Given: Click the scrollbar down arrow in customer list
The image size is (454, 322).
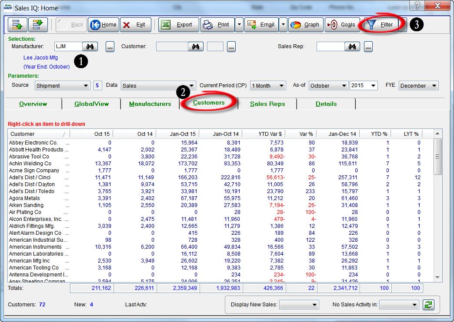Looking at the screenshot, I should [x=437, y=277].
